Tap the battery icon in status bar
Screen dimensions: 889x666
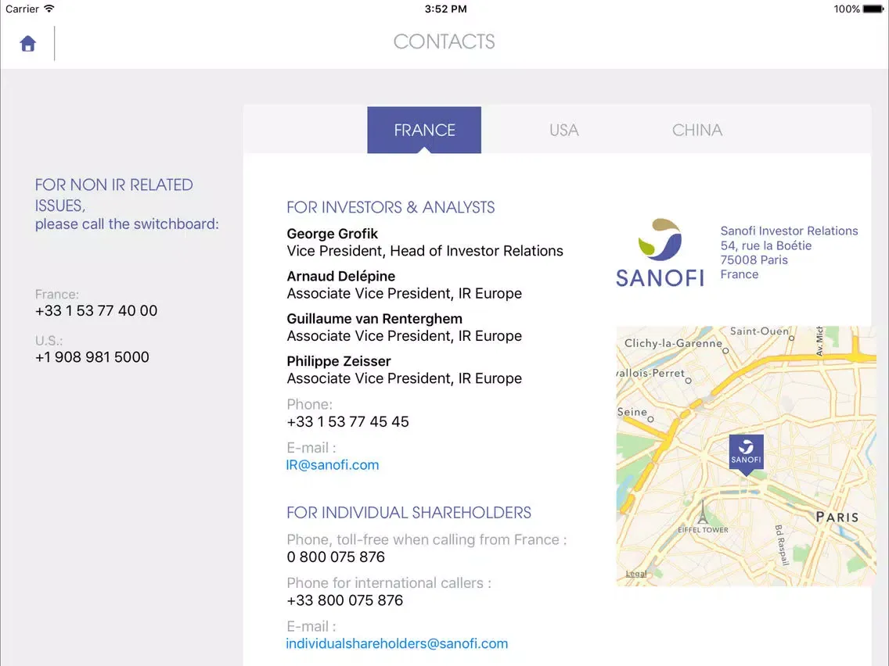[x=873, y=9]
